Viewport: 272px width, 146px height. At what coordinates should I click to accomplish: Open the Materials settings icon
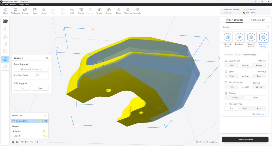pos(128,11)
